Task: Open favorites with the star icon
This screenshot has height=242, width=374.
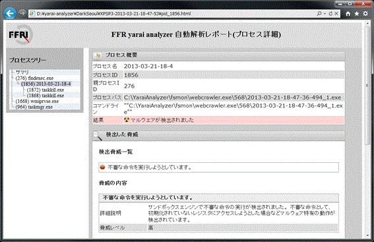Action: click(x=357, y=14)
